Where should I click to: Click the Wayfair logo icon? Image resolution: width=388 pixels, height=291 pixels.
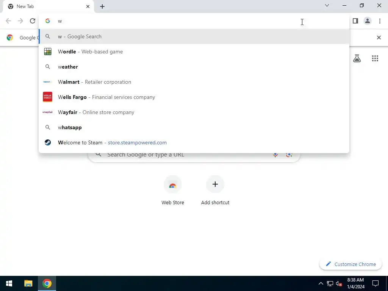[47, 112]
